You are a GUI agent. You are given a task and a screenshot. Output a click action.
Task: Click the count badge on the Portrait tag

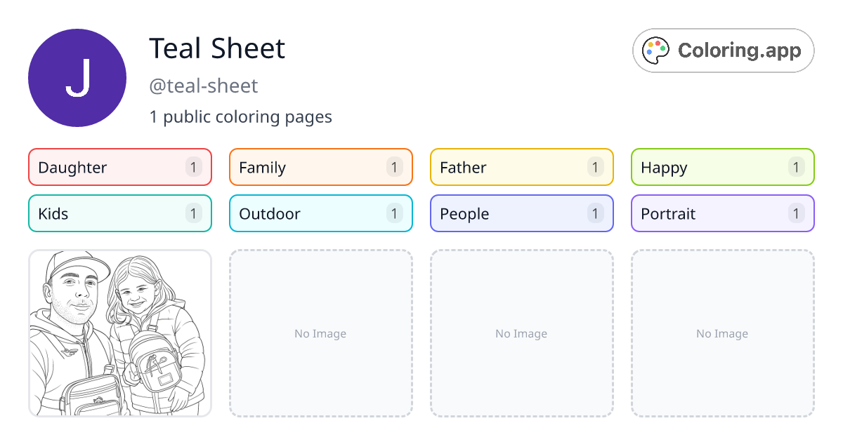click(x=795, y=213)
